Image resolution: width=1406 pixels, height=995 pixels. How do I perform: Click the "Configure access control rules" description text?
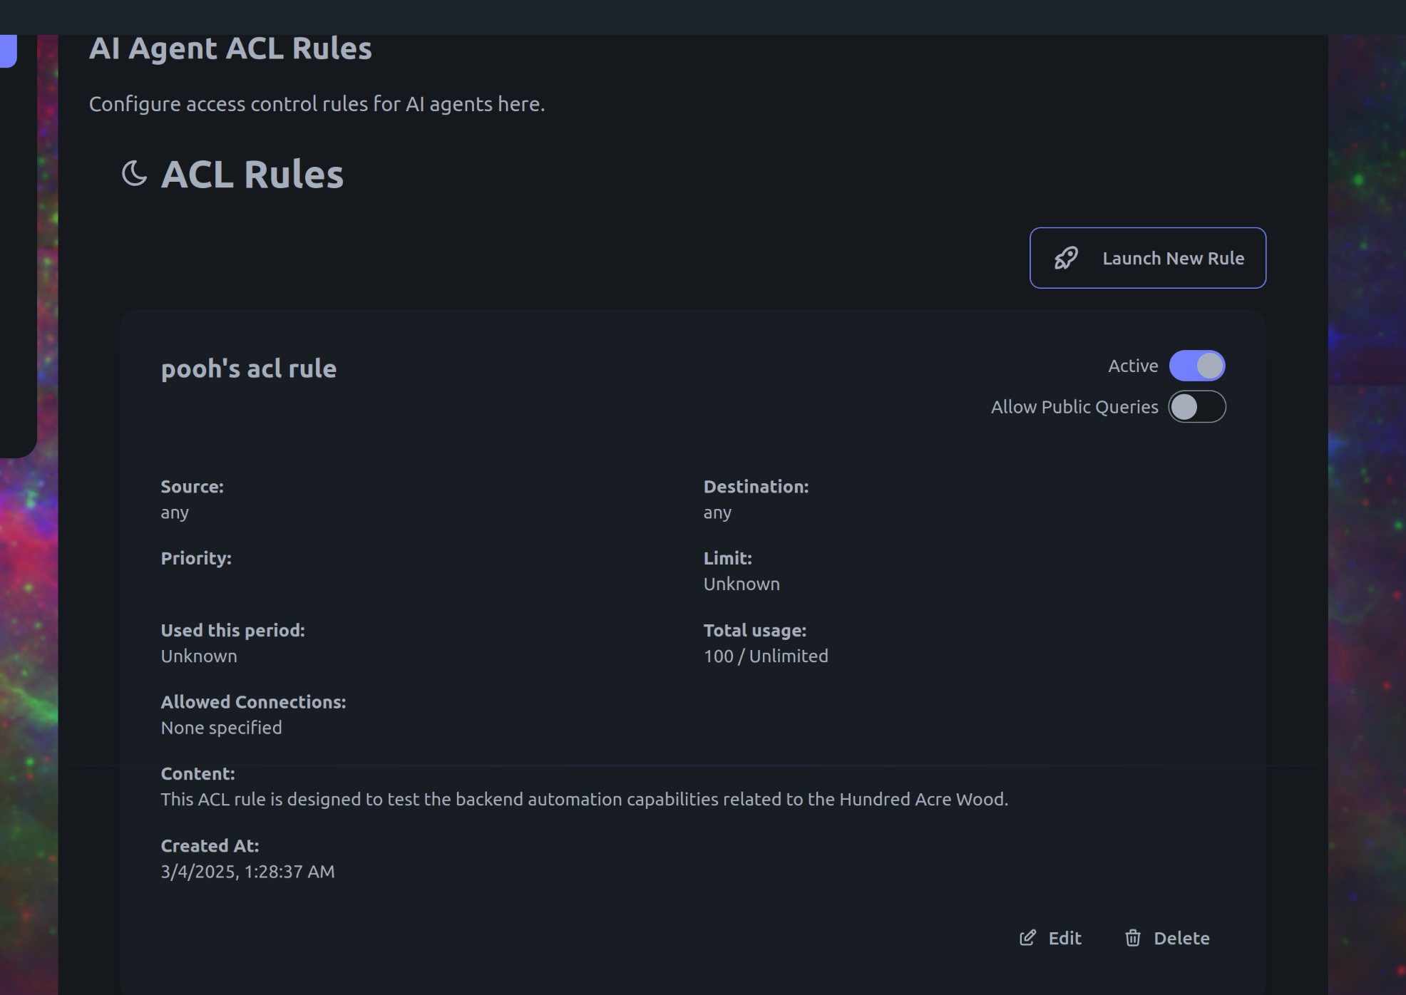coord(317,104)
